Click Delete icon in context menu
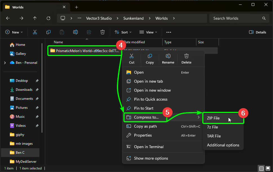The height and width of the screenshot is (172, 273). tap(186, 59)
